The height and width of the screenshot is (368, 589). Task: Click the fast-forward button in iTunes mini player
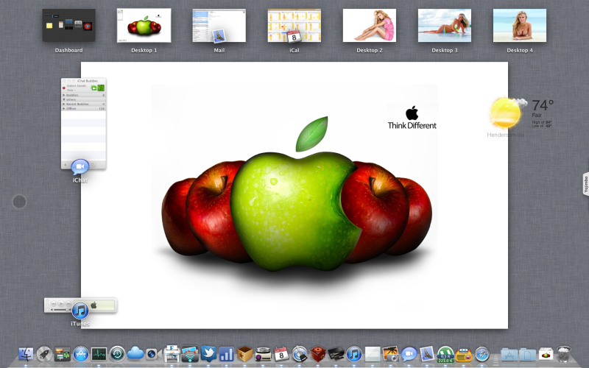pyautogui.click(x=68, y=303)
